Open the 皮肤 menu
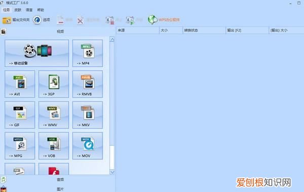Image resolution: width=304 pixels, height=192 pixels. [x=18, y=10]
